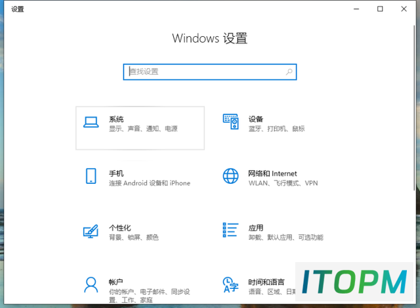Screen dimensions: 420x308
Task: Maximize the 设置 window
Action: pos(380,9)
